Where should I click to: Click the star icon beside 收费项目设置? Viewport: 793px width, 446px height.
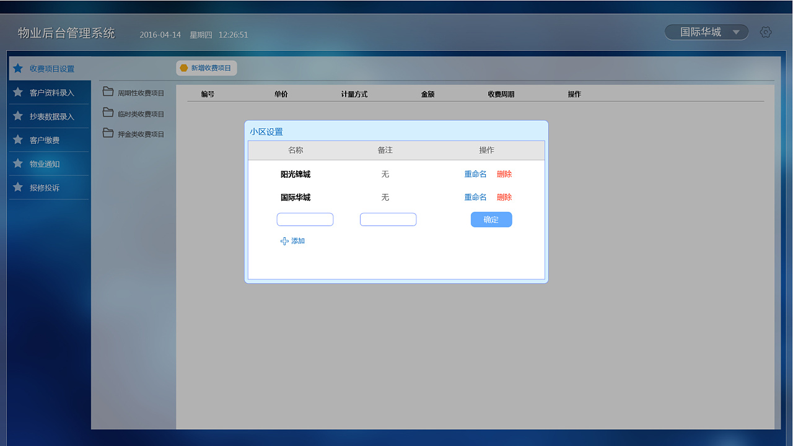pos(18,68)
